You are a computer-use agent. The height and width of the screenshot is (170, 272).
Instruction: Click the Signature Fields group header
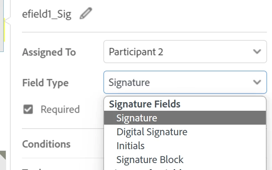click(145, 104)
